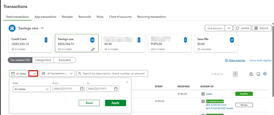The width and height of the screenshot is (274, 115).
Task: Open the Chart of accounts tab
Action: click(120, 17)
